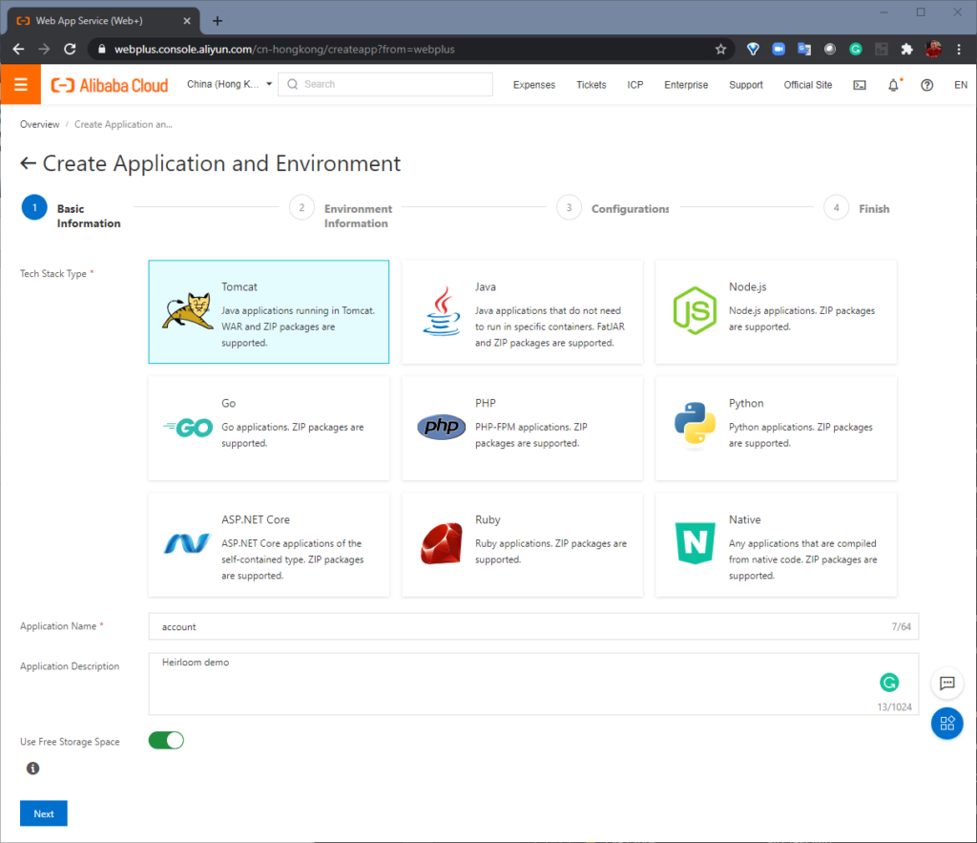Open the Expenses menu
Viewport: 977px width, 843px height.
tap(534, 85)
